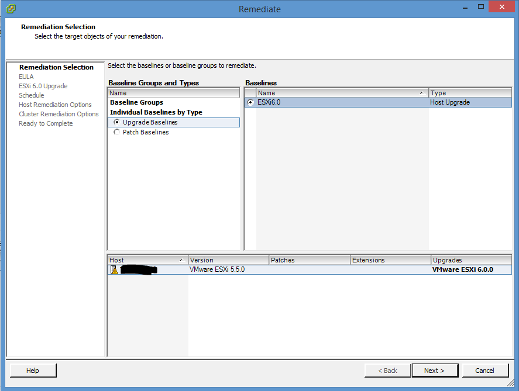Select the Upgrade Baselines radio button

[x=116, y=122]
